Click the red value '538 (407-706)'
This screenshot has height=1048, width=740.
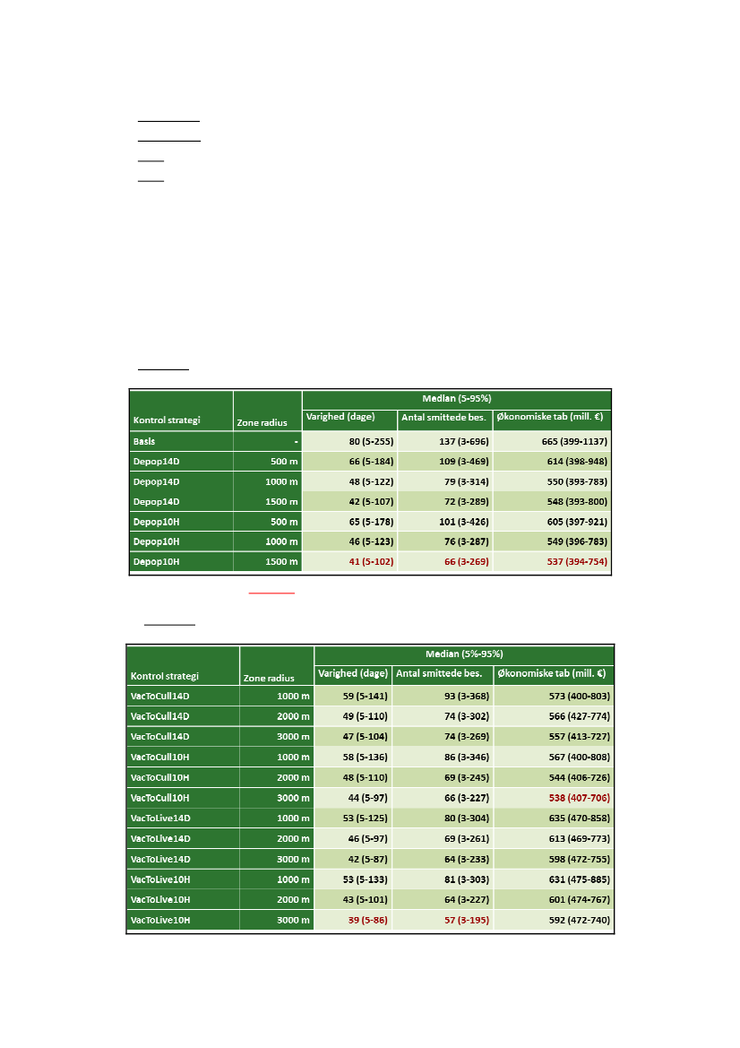click(579, 798)
